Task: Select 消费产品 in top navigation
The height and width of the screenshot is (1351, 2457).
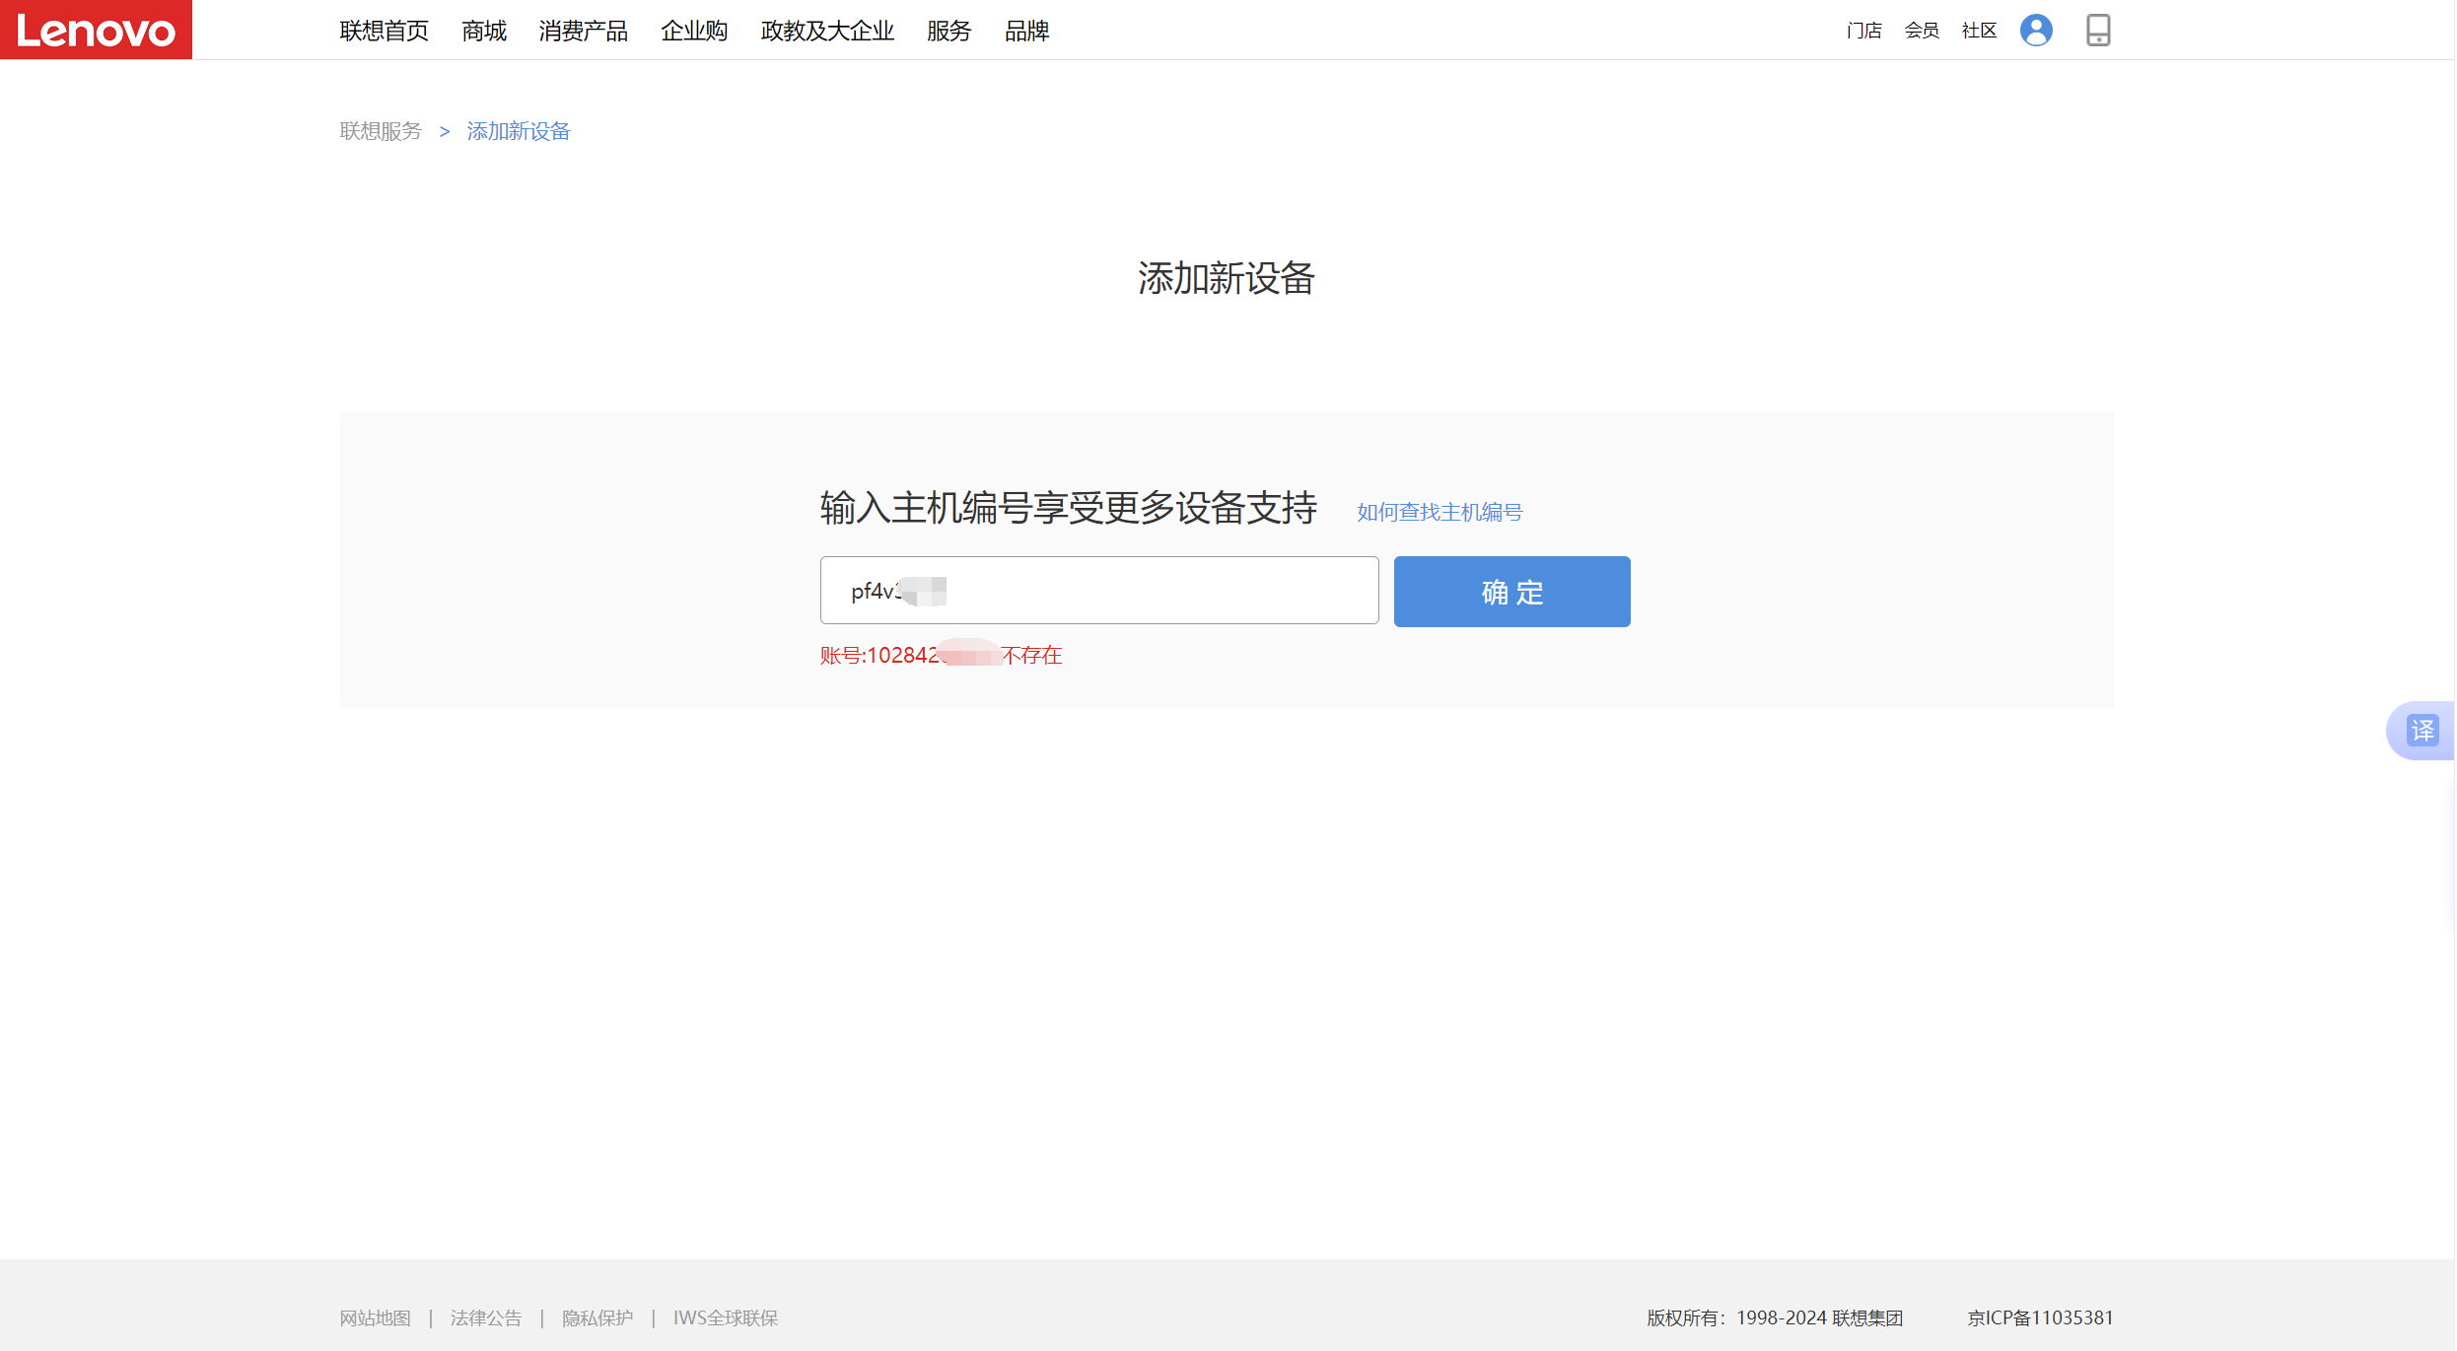Action: [x=583, y=32]
